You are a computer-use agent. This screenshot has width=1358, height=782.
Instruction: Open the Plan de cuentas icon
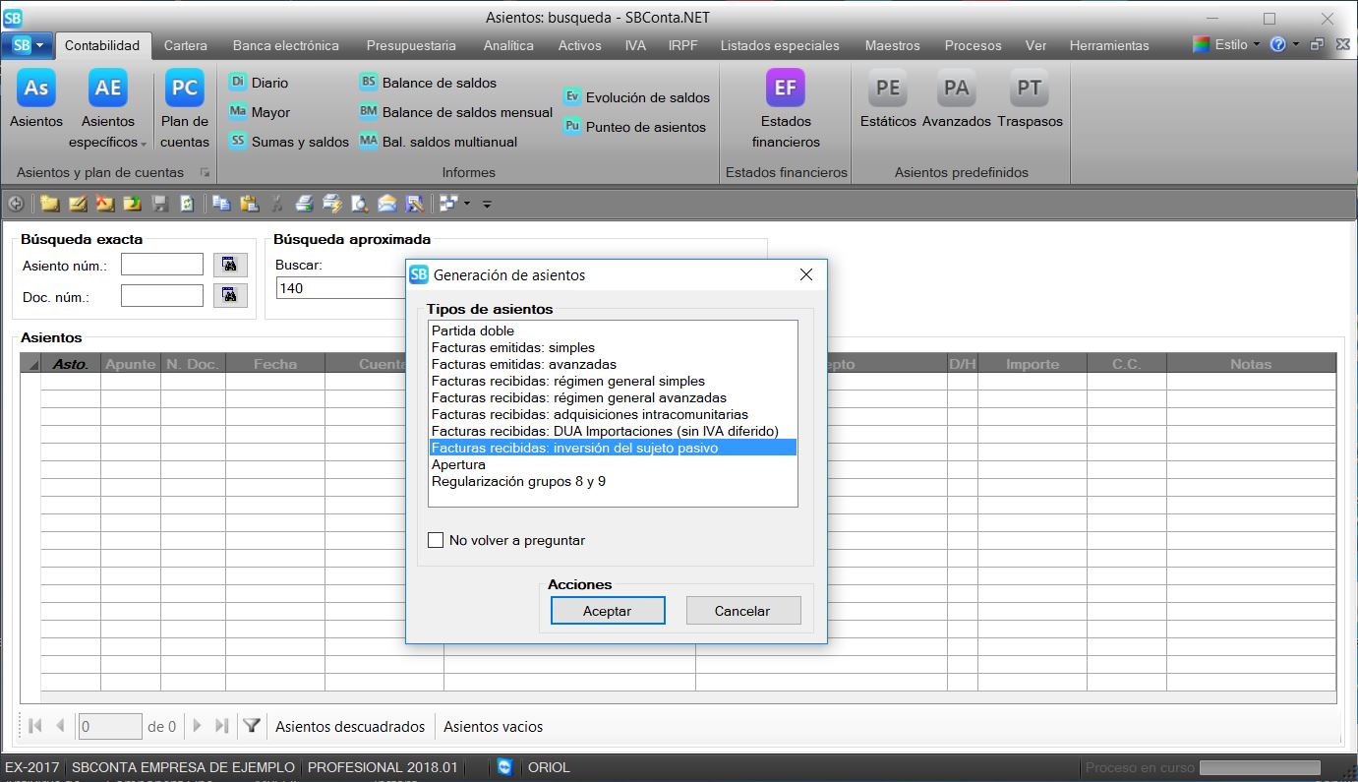185,90
